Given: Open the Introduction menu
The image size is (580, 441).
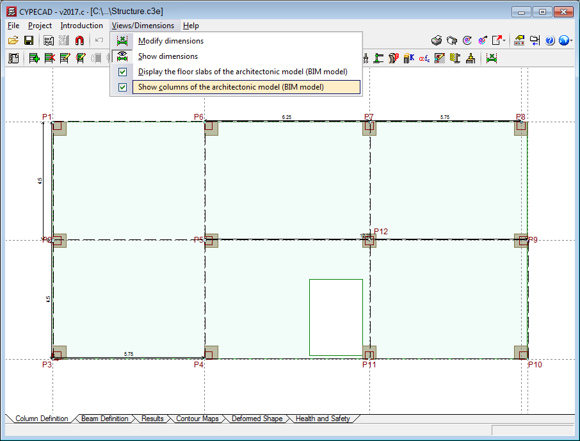Looking at the screenshot, I should tap(81, 26).
